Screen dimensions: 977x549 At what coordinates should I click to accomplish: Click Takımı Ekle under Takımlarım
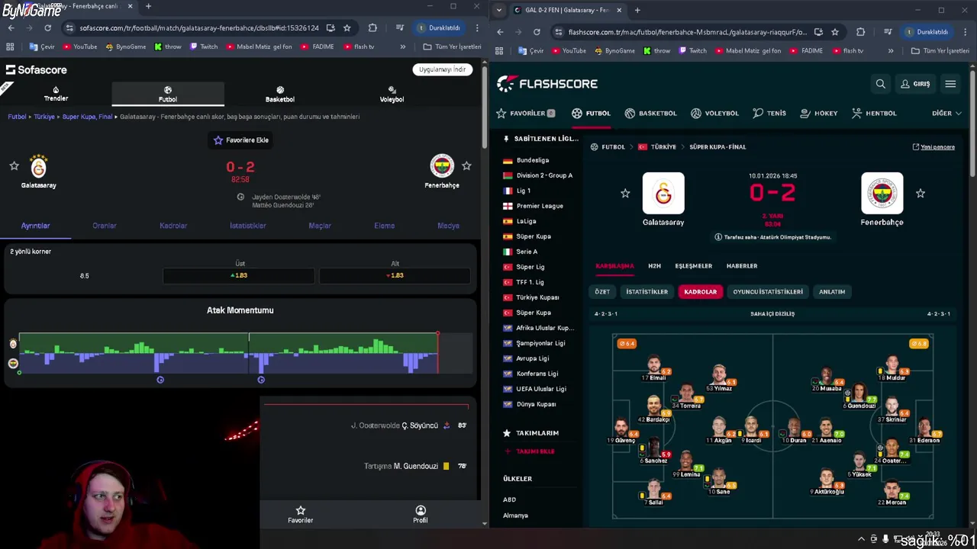[530, 451]
